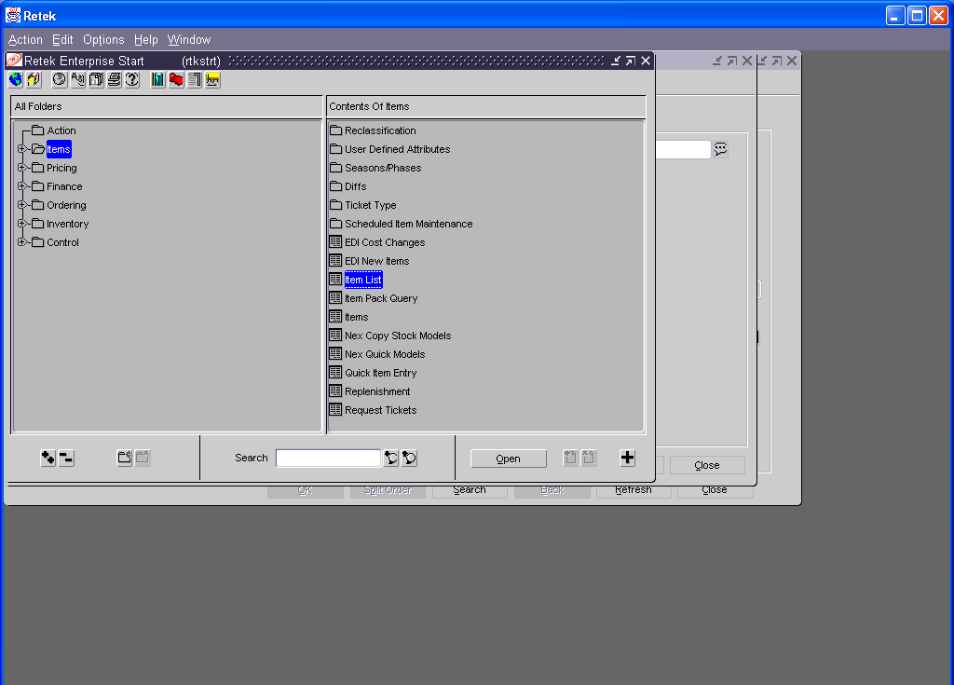954x685 pixels.
Task: Select the Quick Item Entry entry
Action: coord(380,373)
